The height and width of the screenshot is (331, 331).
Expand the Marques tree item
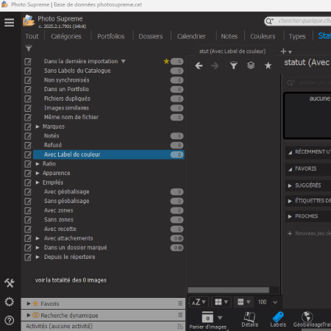tap(38, 127)
